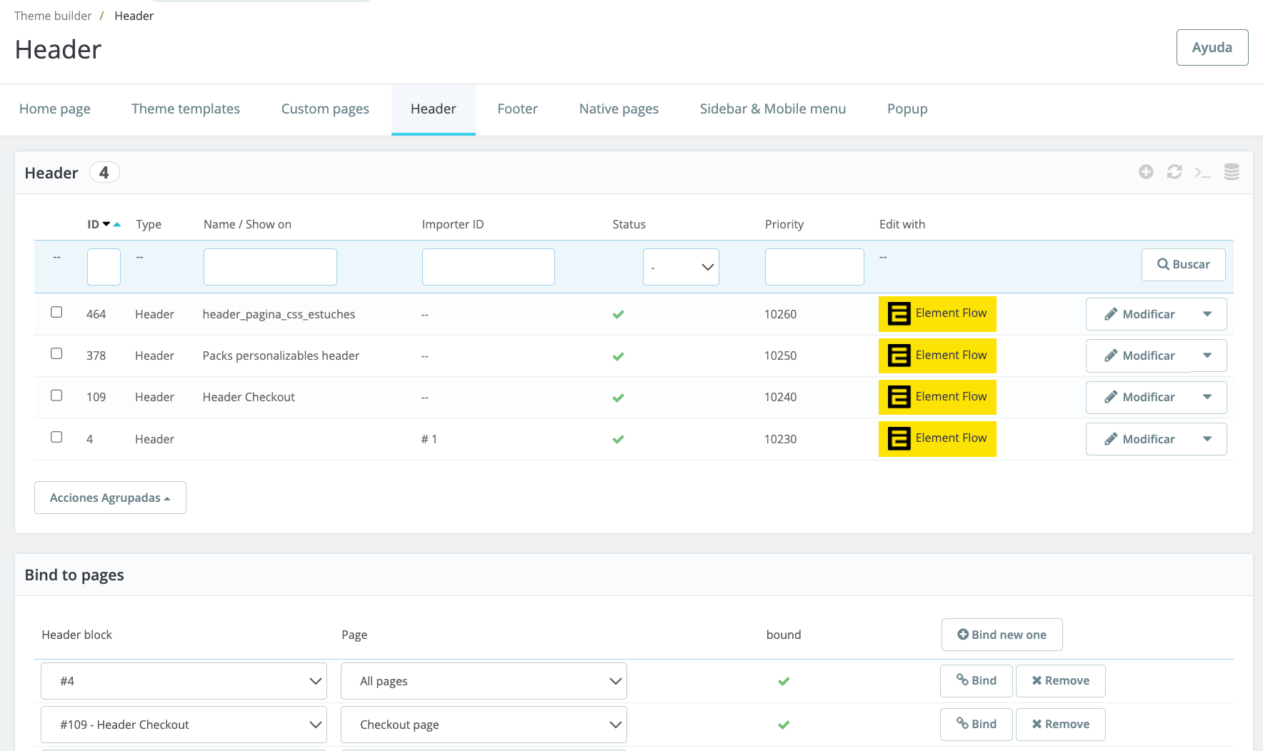Select checkbox for header 4

point(56,437)
